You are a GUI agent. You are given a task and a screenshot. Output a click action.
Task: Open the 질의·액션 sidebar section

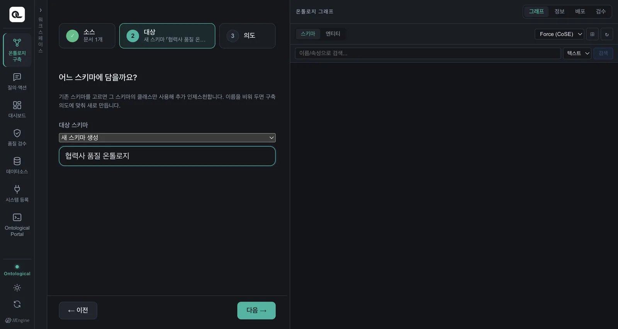coord(17,81)
